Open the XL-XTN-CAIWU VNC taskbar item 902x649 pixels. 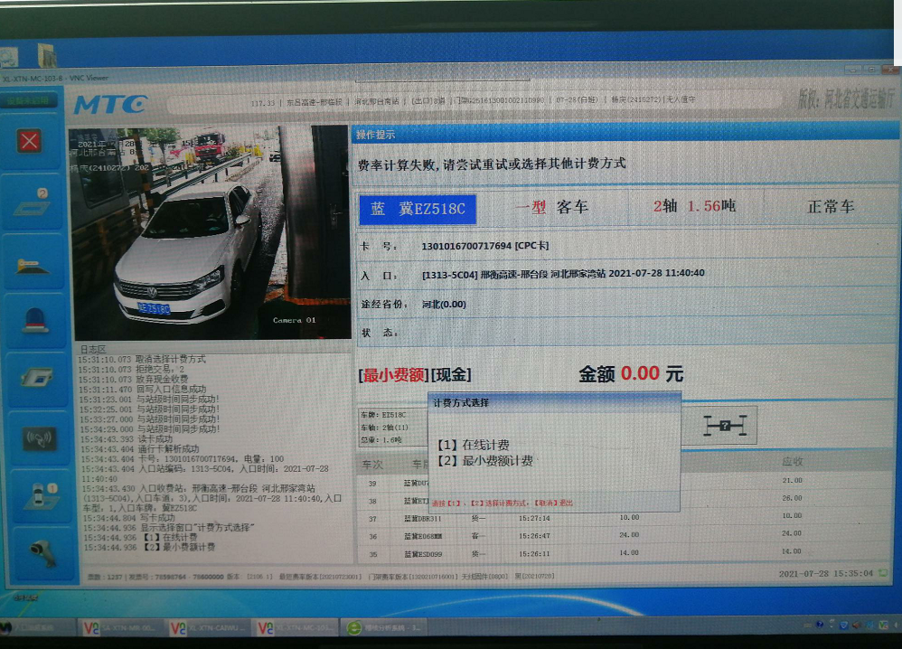pos(208,628)
